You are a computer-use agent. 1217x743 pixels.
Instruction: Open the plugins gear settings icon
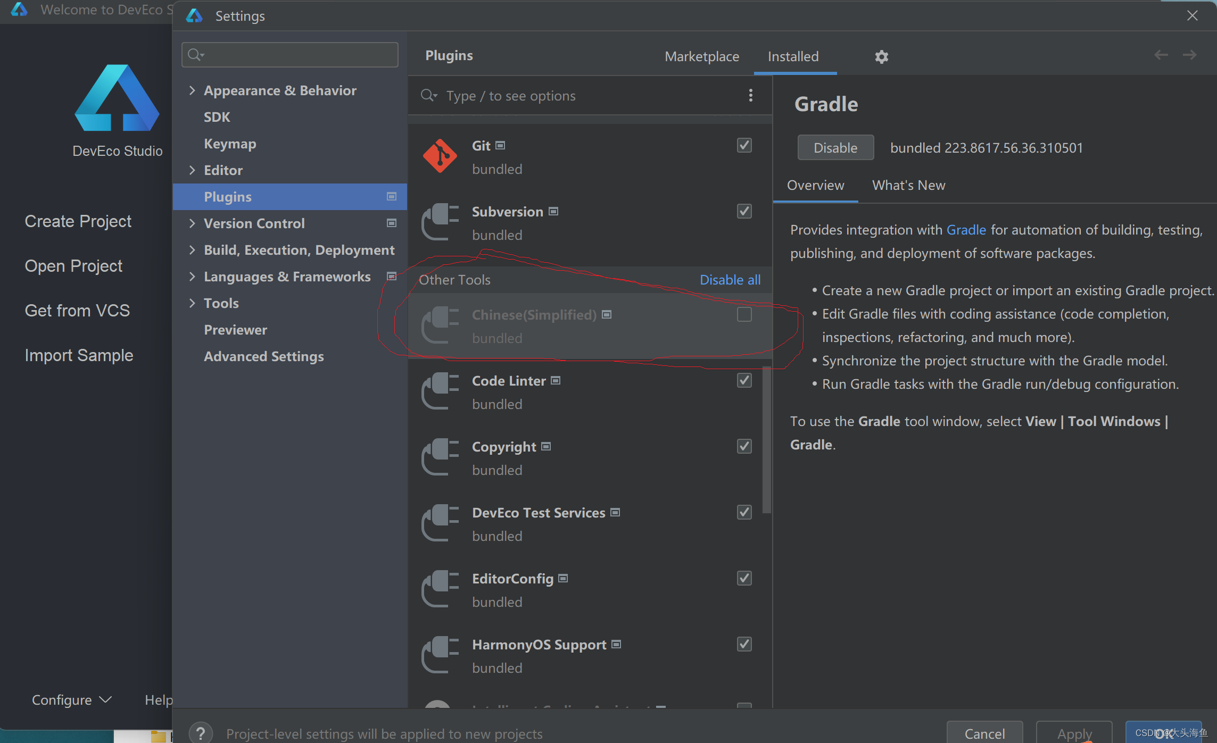click(881, 56)
